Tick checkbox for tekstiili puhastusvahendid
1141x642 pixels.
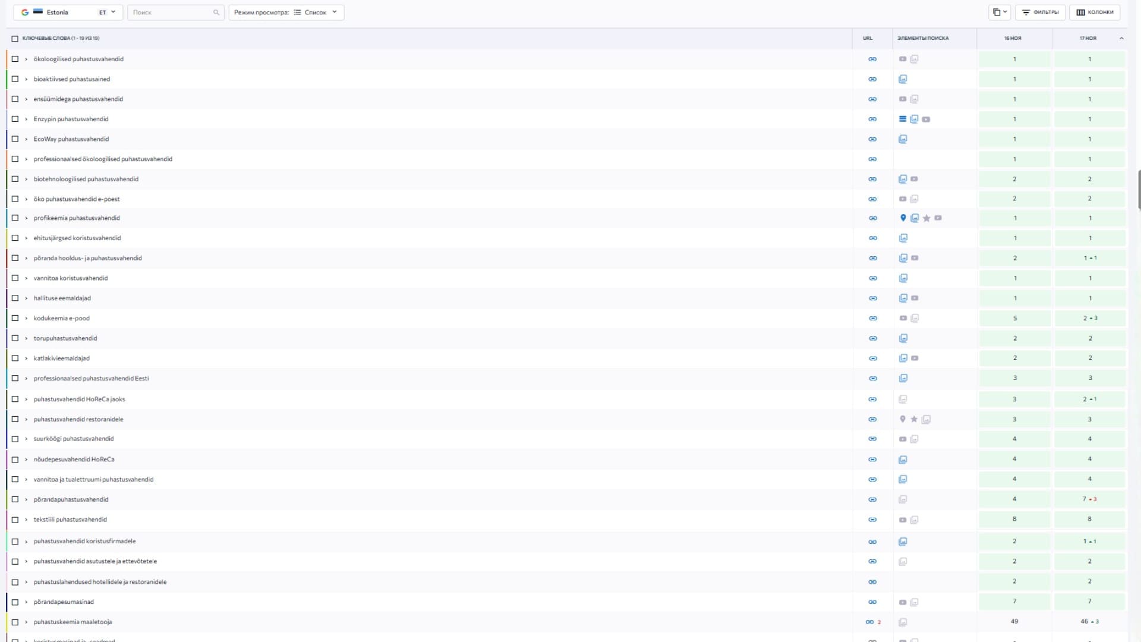tap(15, 520)
